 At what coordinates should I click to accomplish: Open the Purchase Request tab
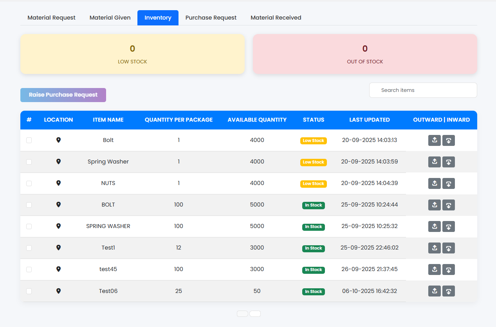pyautogui.click(x=211, y=18)
